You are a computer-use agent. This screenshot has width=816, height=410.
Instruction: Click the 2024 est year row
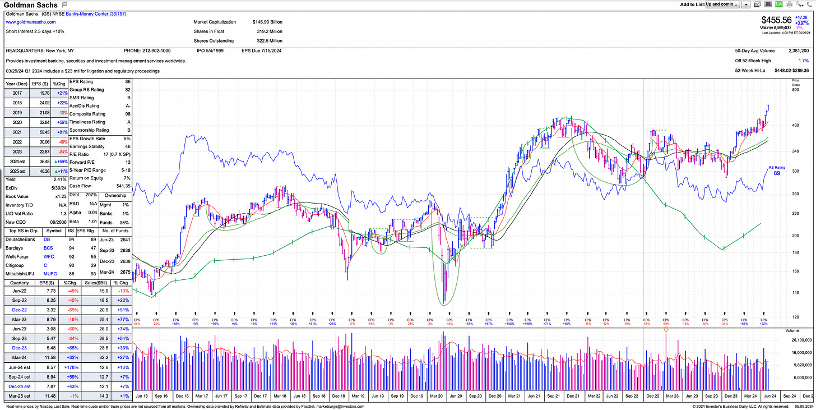pyautogui.click(x=35, y=163)
